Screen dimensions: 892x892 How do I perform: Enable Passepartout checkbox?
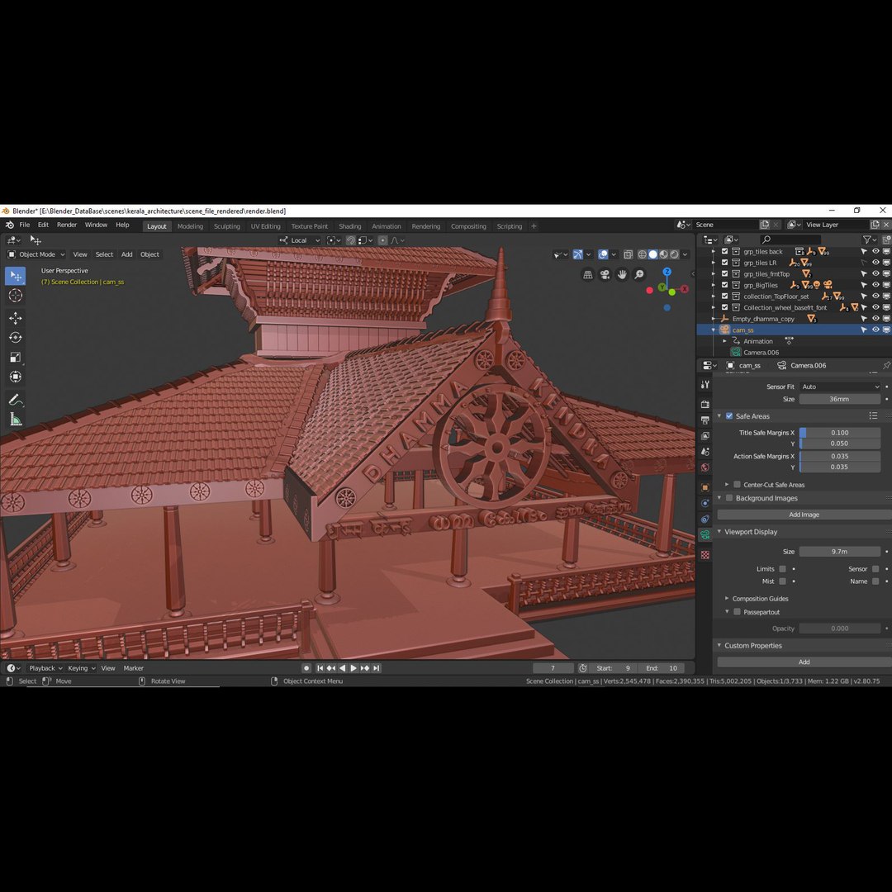[738, 612]
